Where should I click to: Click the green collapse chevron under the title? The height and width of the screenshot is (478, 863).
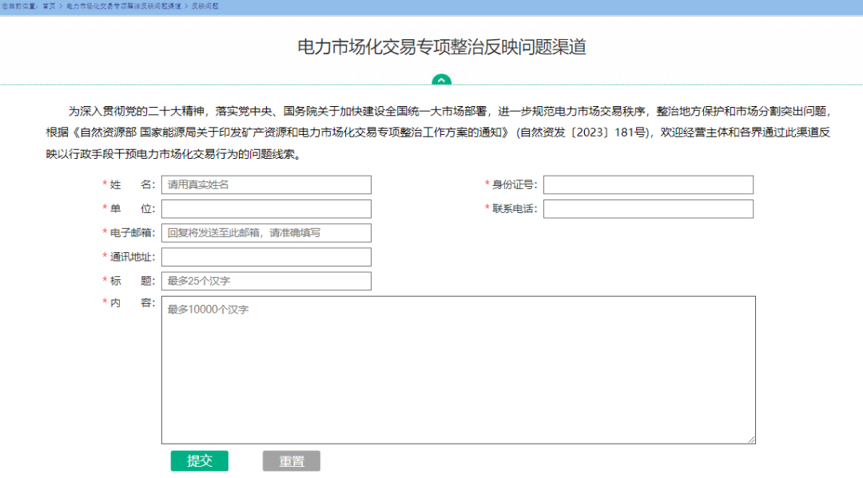[441, 80]
